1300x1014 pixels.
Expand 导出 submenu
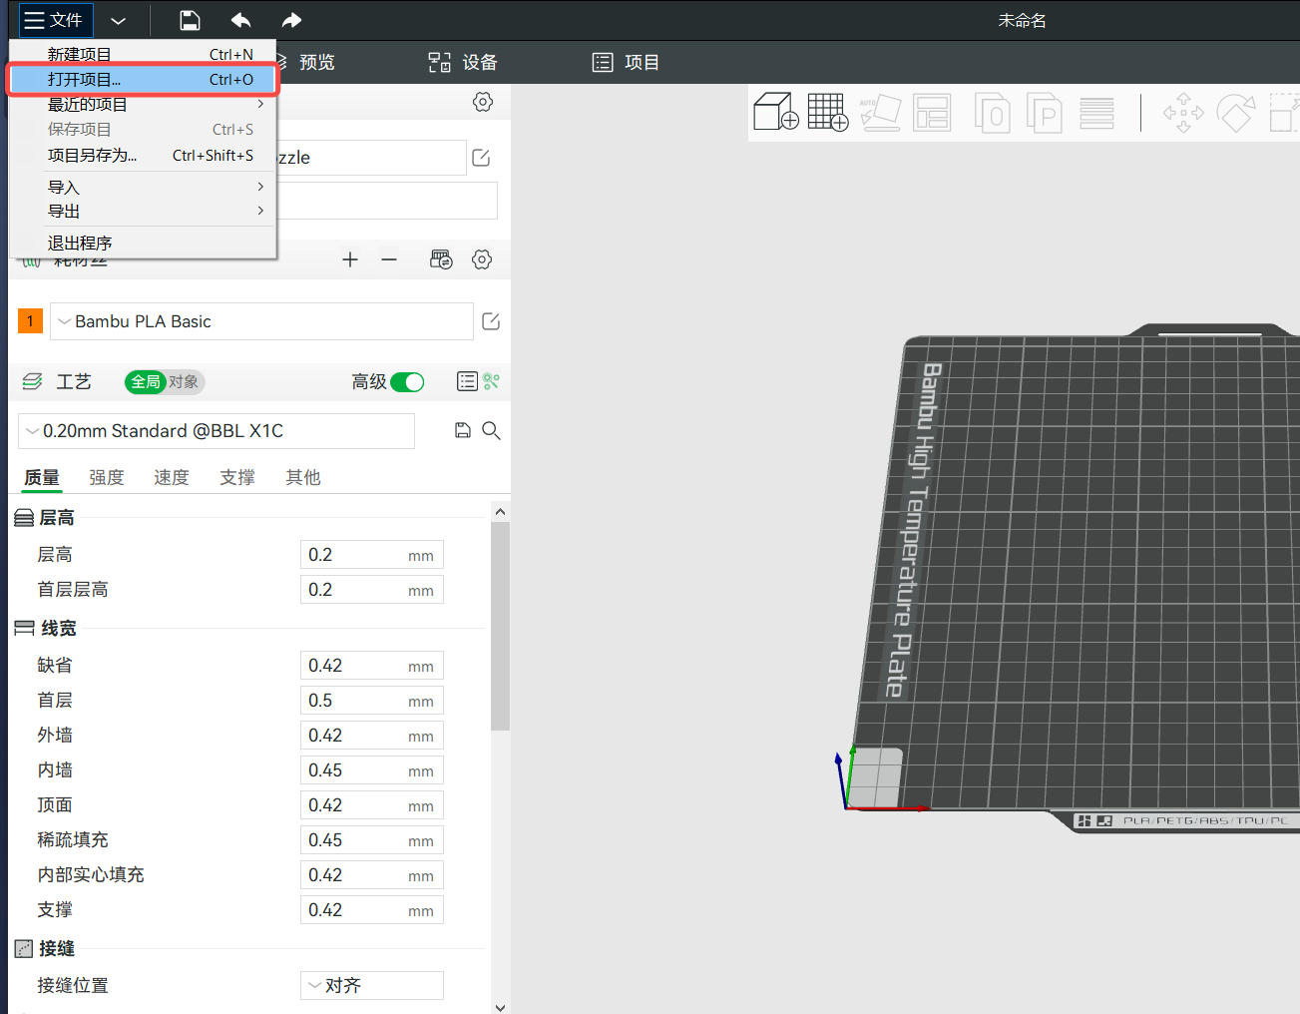[143, 211]
